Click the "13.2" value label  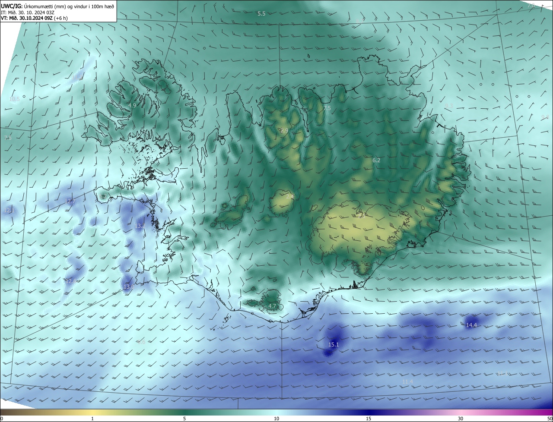pos(140,226)
